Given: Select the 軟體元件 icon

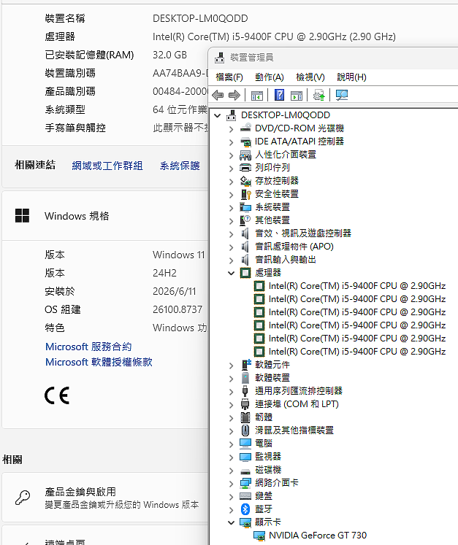Looking at the screenshot, I should point(246,365).
